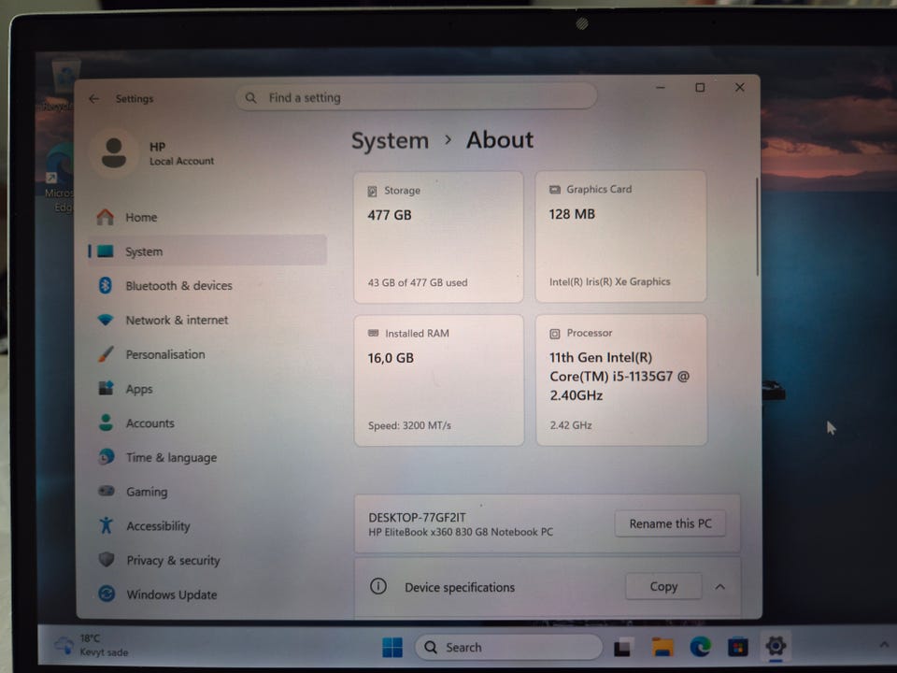
Task: Click the Accessibility figure icon
Action: (107, 525)
